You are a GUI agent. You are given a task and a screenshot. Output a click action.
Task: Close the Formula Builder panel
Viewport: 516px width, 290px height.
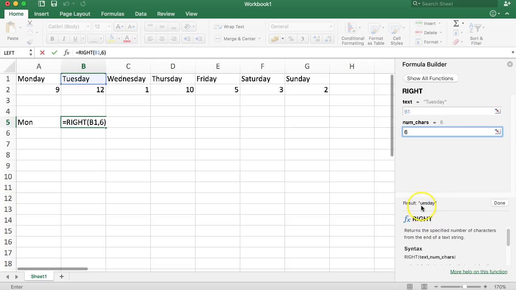(x=510, y=64)
